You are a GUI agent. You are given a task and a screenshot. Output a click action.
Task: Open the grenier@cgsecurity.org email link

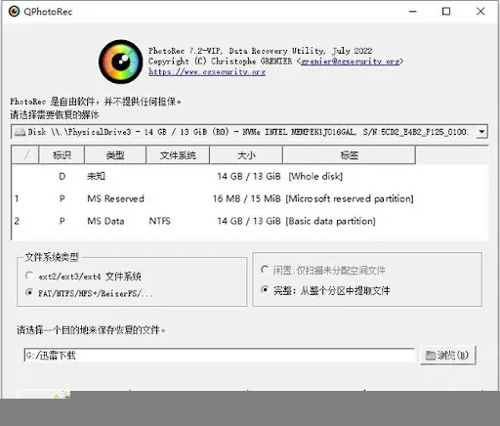[350, 62]
